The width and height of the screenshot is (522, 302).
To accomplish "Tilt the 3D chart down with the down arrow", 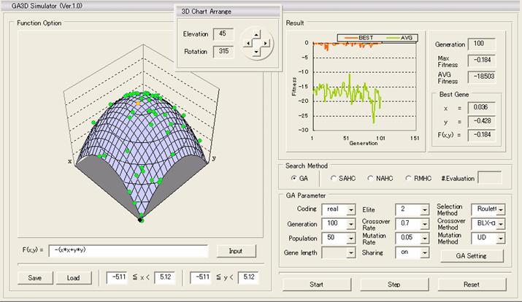I will pos(256,52).
